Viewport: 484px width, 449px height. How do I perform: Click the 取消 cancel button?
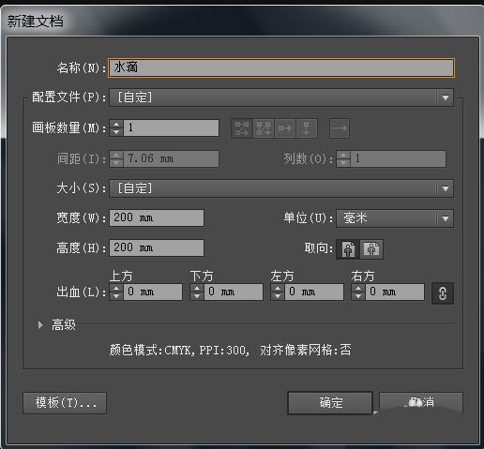coord(421,403)
